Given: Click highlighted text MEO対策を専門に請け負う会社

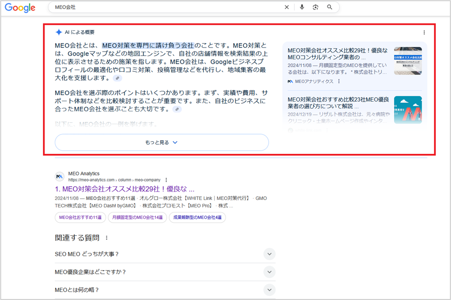Looking at the screenshot, I should pyautogui.click(x=148, y=46).
